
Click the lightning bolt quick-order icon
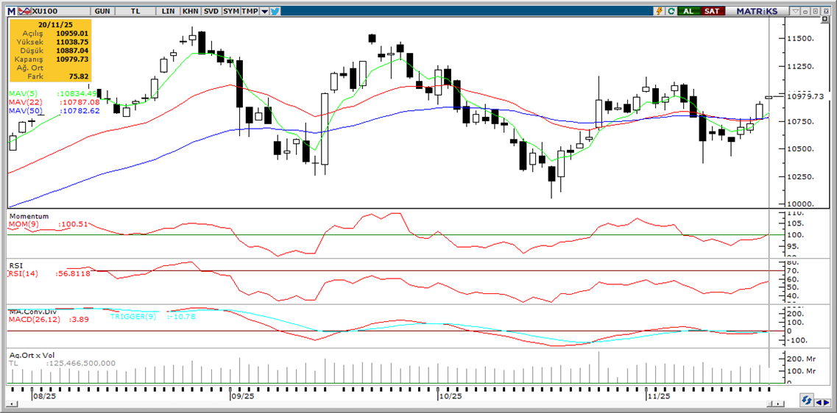click(x=660, y=11)
